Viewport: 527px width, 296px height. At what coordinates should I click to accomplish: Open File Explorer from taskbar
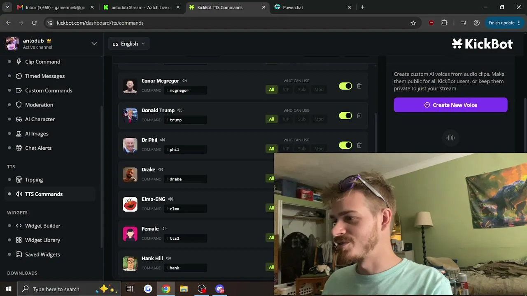pos(184,289)
